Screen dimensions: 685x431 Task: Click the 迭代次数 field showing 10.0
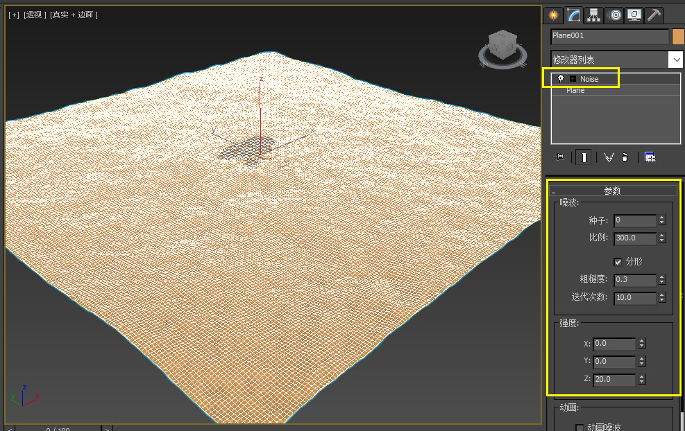[x=635, y=297]
